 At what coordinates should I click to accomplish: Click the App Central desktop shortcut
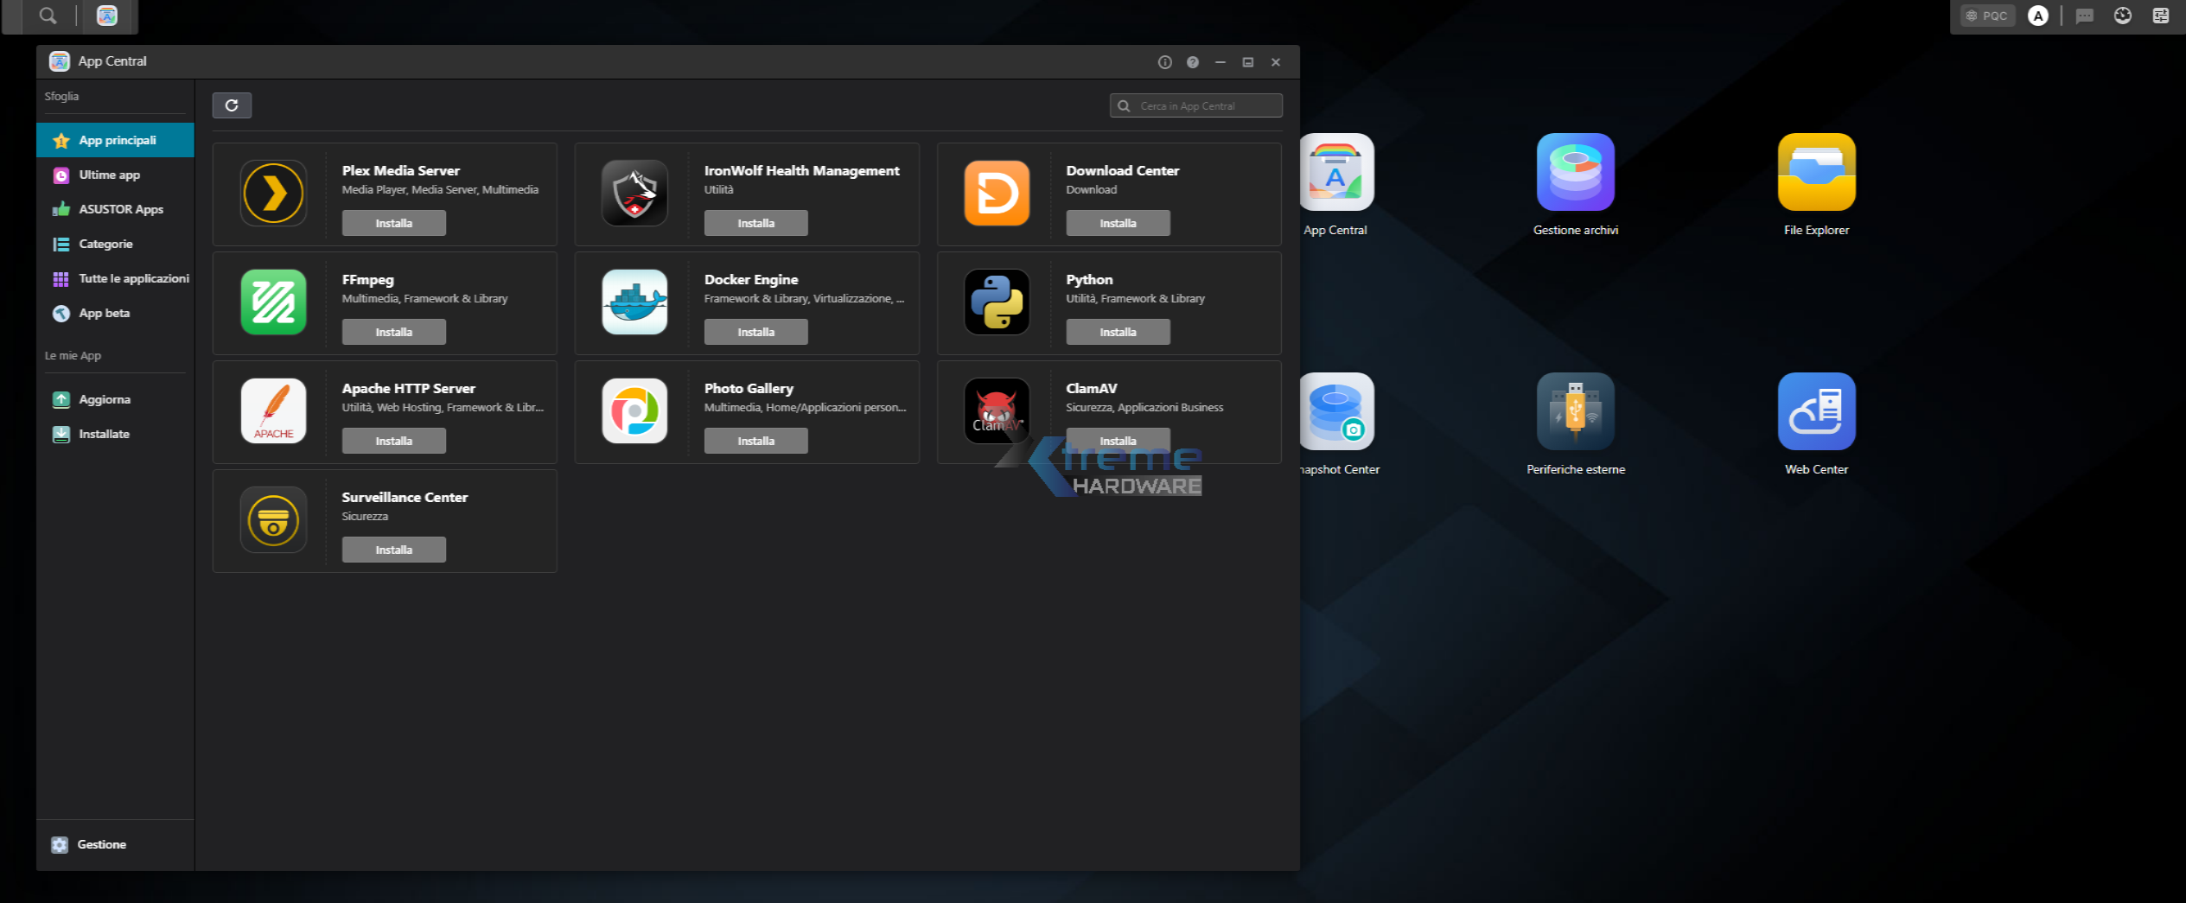click(x=1336, y=172)
